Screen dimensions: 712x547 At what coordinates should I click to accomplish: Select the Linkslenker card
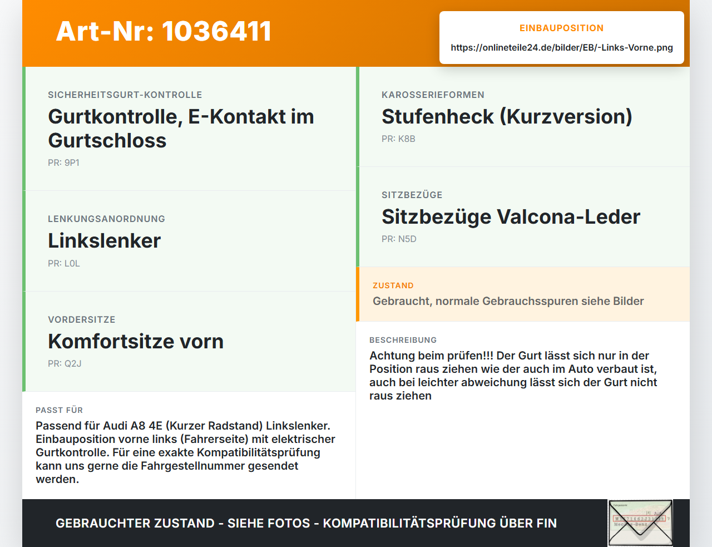pos(189,241)
